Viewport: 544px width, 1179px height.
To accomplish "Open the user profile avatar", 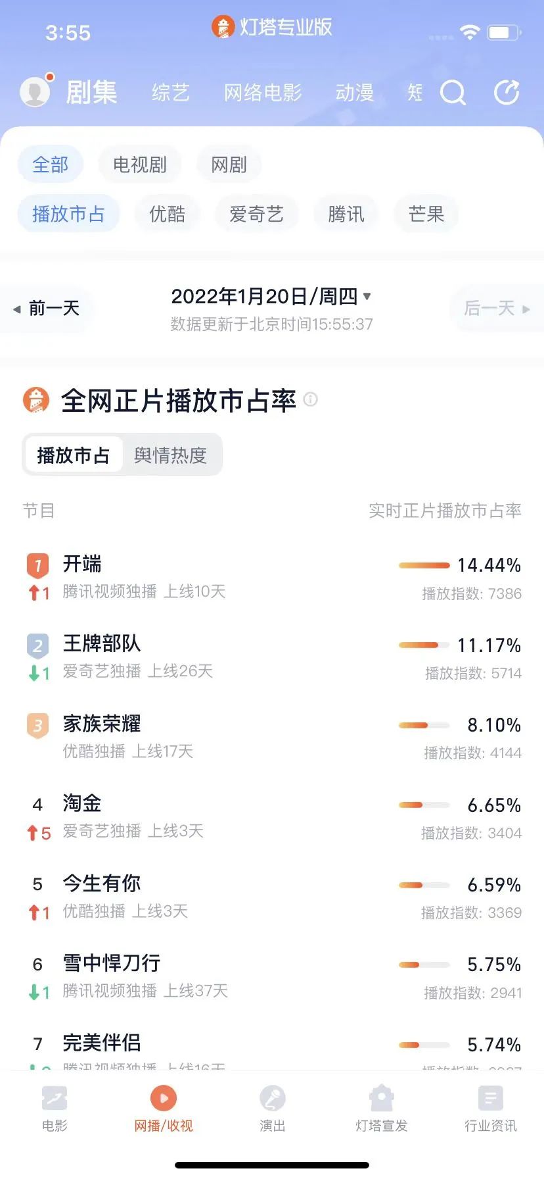I will pos(35,91).
